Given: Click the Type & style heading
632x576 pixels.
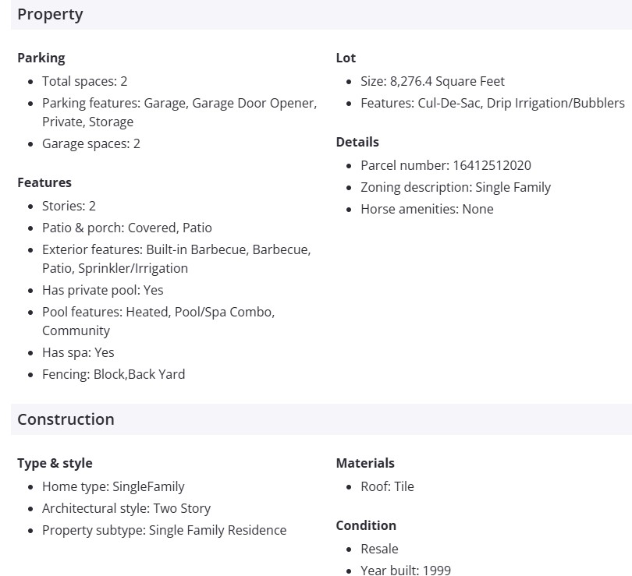Looking at the screenshot, I should (x=55, y=463).
